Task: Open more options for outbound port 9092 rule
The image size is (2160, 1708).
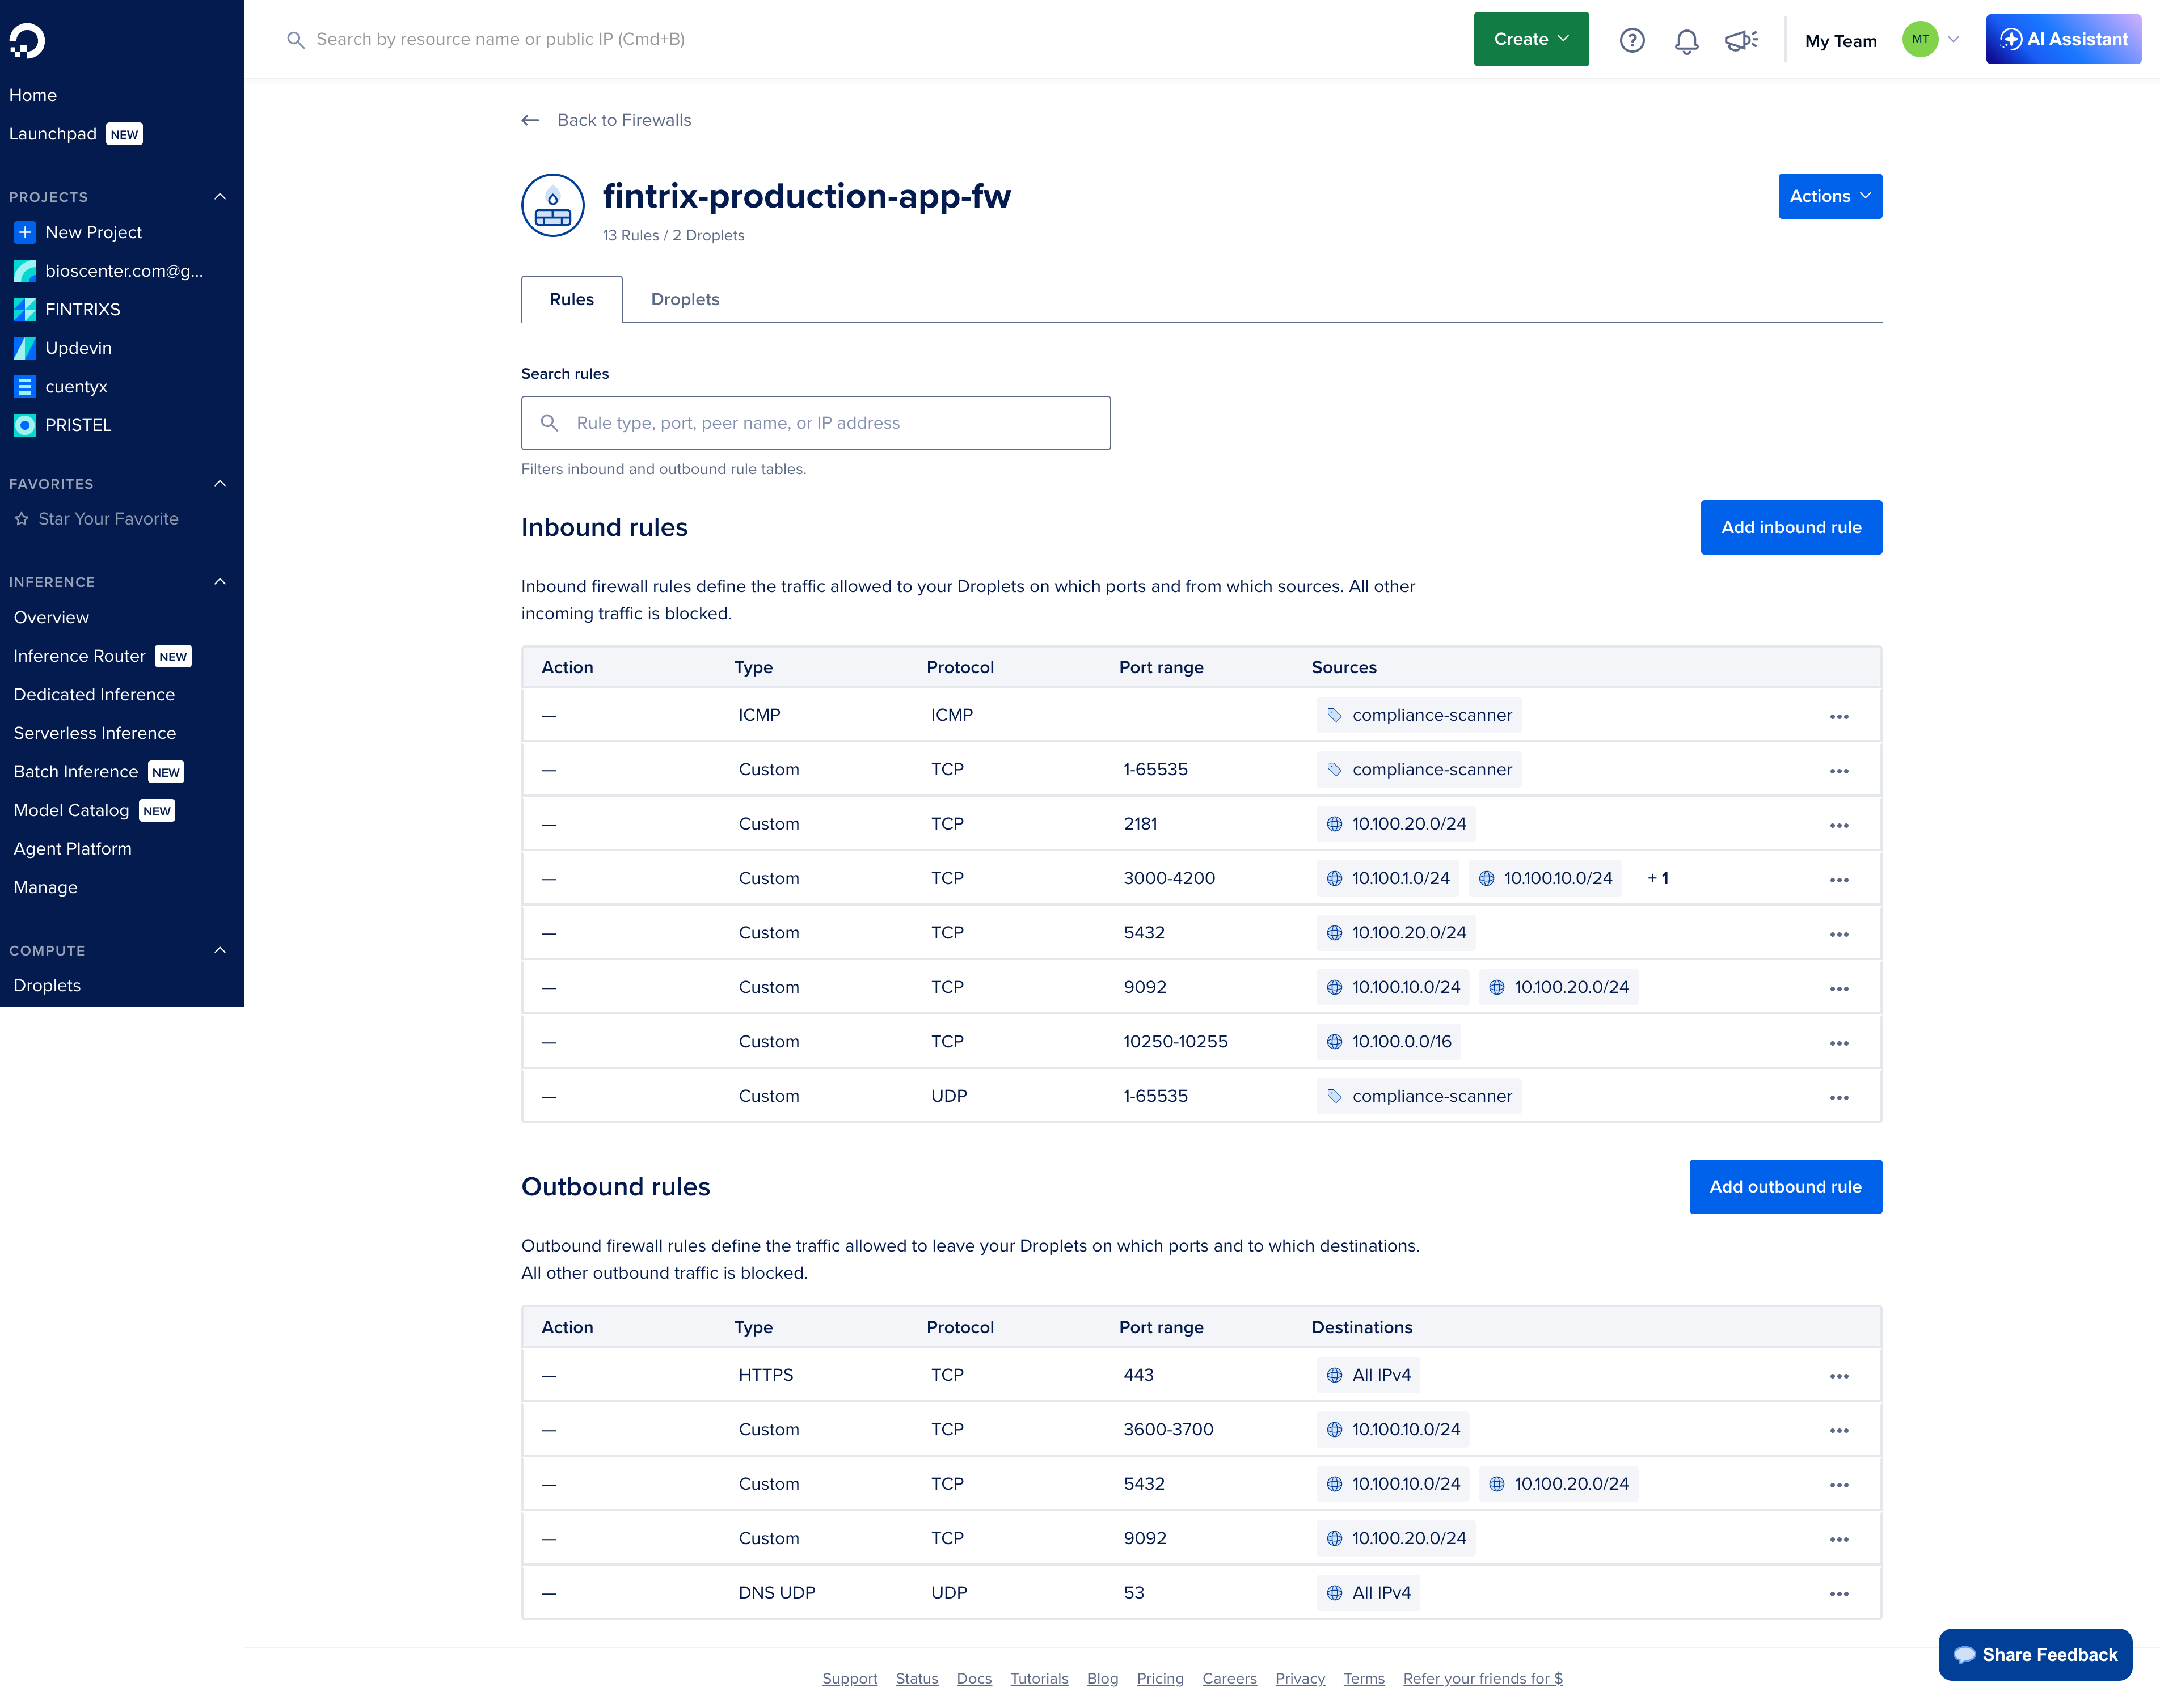Action: (1839, 1539)
